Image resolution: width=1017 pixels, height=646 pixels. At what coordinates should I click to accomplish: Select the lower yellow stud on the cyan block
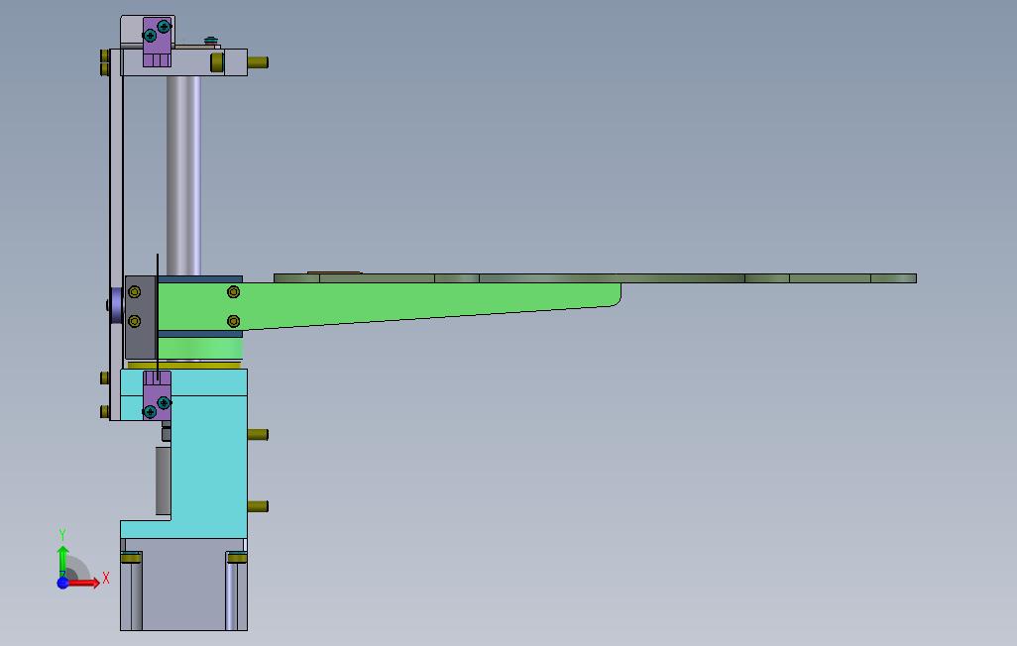click(258, 506)
